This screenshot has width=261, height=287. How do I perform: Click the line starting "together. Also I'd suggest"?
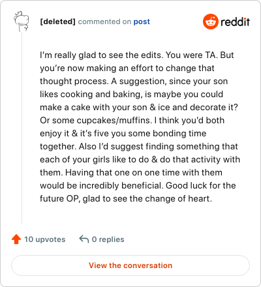click(139, 146)
